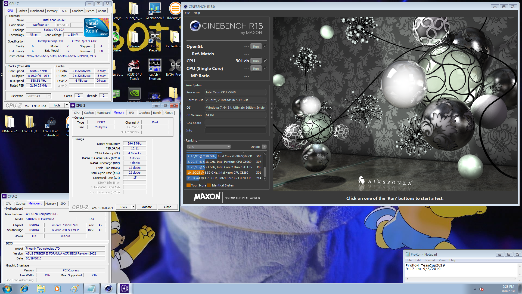522x294 pixels.
Task: Switch to CPU-Z via taskbar button
Action: tap(124, 289)
